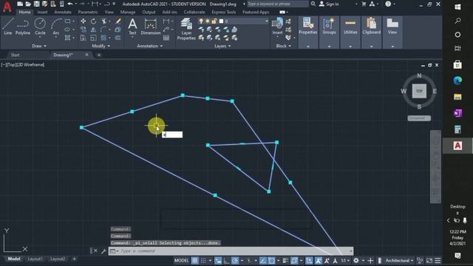This screenshot has height=266, width=473.
Task: Click the Insert block icon
Action: coord(277,27)
